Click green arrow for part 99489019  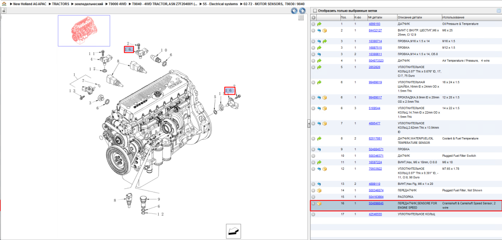(319, 83)
